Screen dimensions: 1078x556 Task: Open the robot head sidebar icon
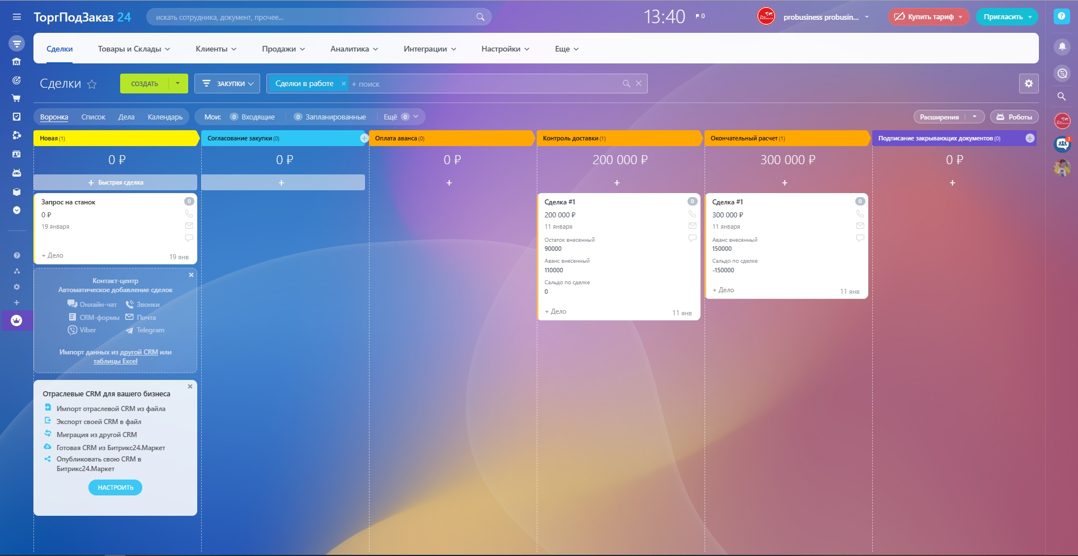[16, 173]
